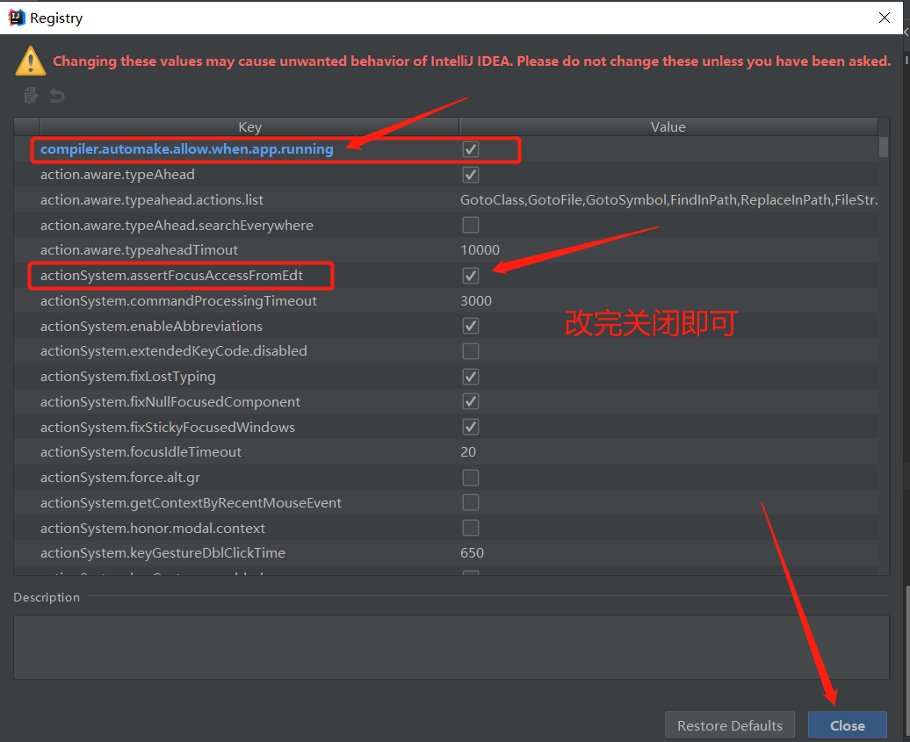Select actionSystem.fixNullFocusedComponent key
910x742 pixels.
pyautogui.click(x=170, y=401)
